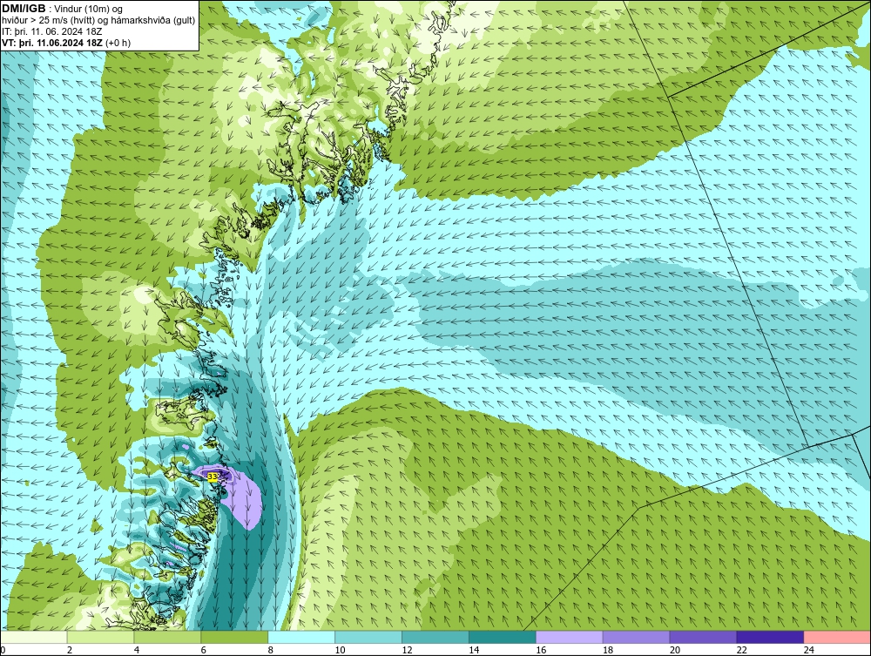
Task: Click the 8–10 m/s light cyan legend swatch
Action: click(301, 637)
